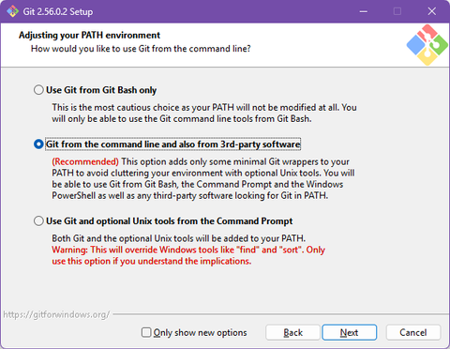
Task: Click the 'Git 2.56.0.2 Setup' window title
Action: tap(58, 11)
